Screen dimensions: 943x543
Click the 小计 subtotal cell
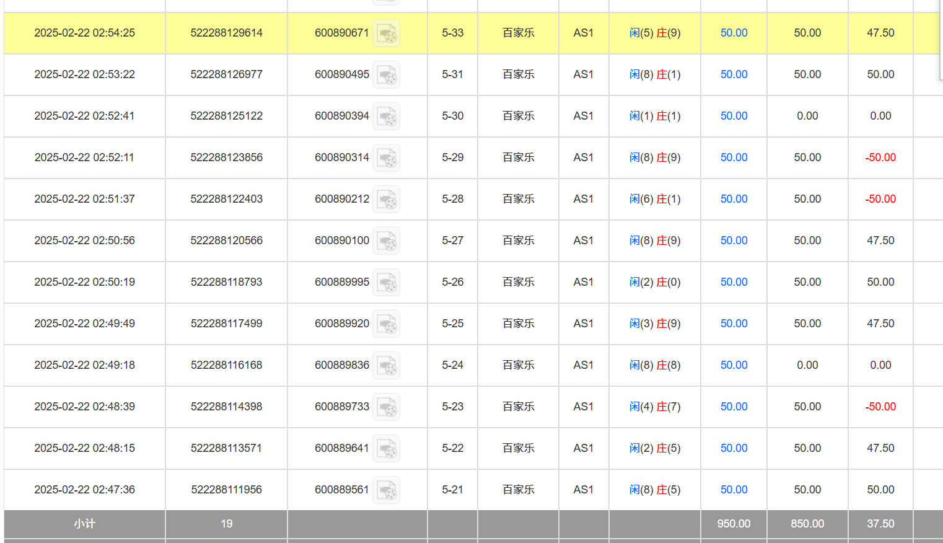[84, 524]
